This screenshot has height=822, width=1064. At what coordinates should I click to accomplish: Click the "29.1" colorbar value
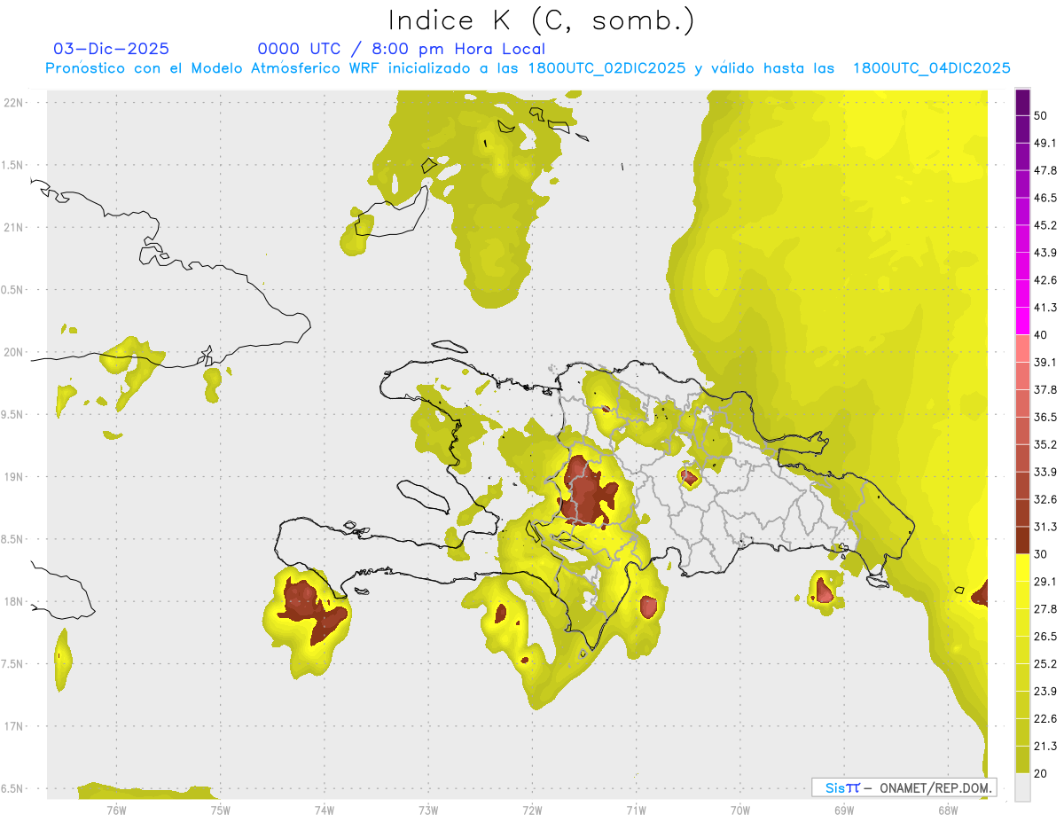point(1045,582)
